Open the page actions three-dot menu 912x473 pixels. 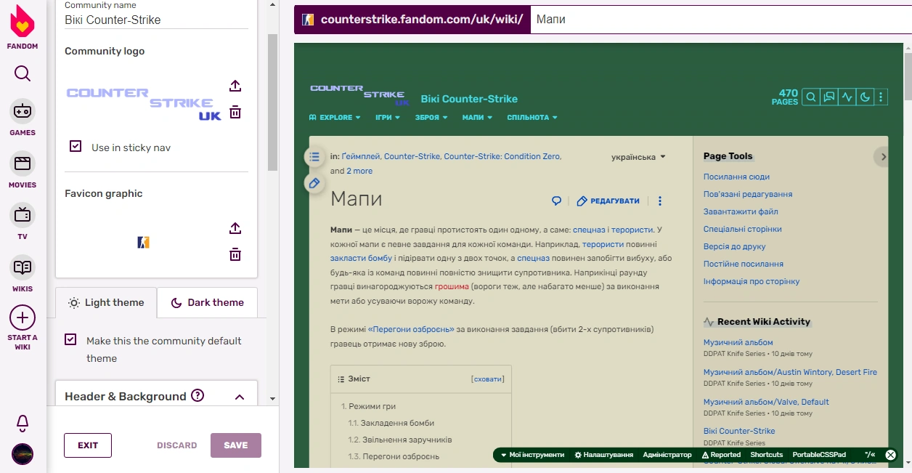click(x=660, y=201)
